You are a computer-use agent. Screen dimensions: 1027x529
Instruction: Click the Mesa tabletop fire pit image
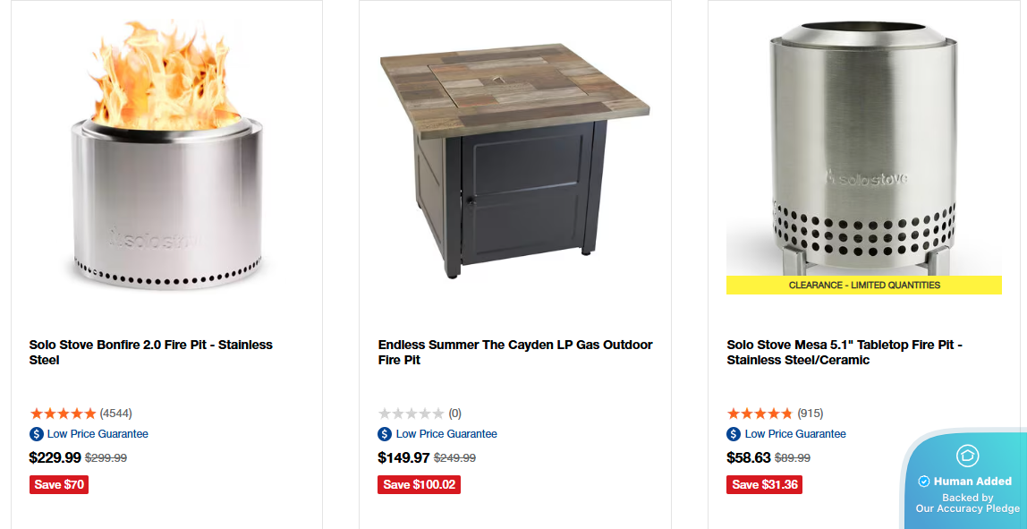click(x=863, y=148)
